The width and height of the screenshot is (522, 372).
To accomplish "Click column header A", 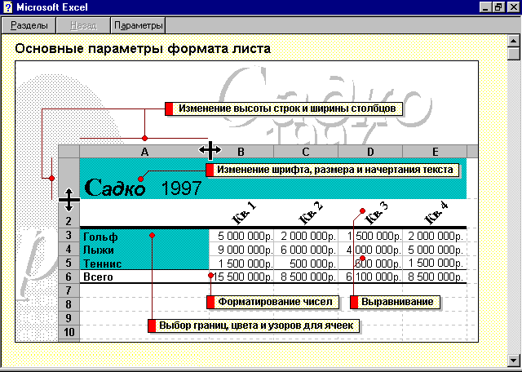I will pyautogui.click(x=144, y=152).
